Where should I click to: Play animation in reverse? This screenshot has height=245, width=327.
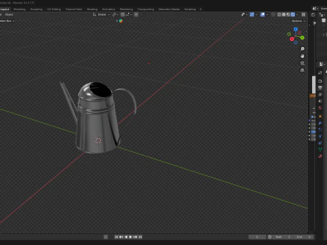tap(126, 237)
